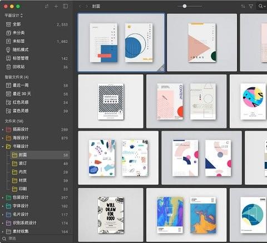Select the CONTENT pink covers thumbnail
The image size is (267, 243).
pos(186,101)
